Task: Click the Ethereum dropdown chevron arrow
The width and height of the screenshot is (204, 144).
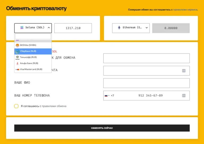Action: pyautogui.click(x=147, y=28)
